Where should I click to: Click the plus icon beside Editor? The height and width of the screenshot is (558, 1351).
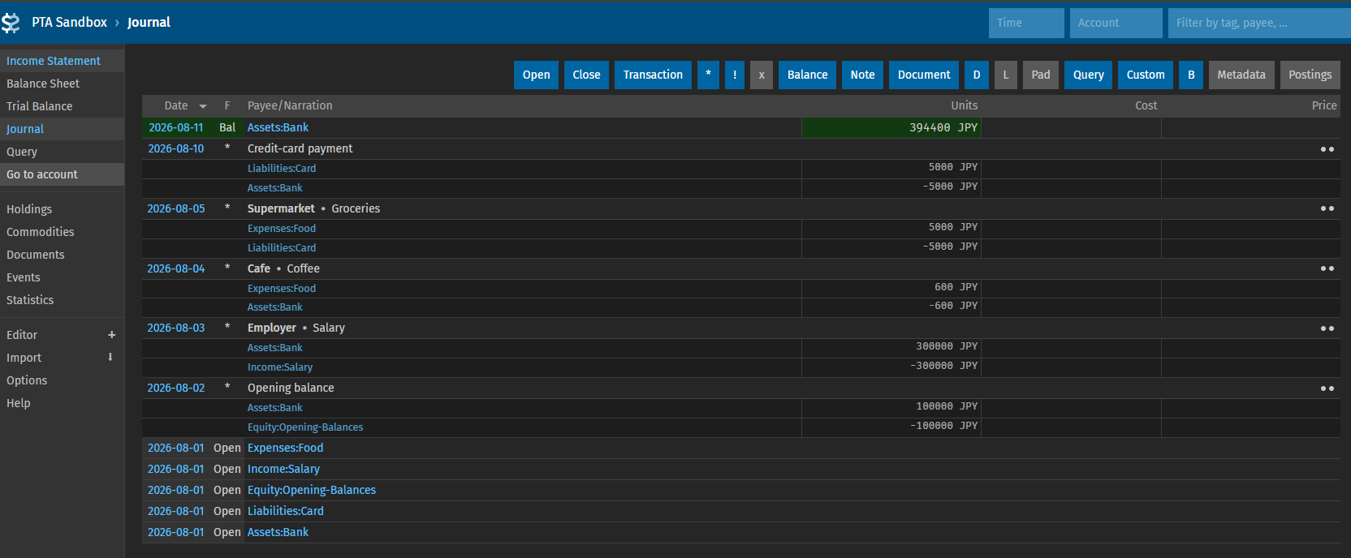[x=111, y=335]
